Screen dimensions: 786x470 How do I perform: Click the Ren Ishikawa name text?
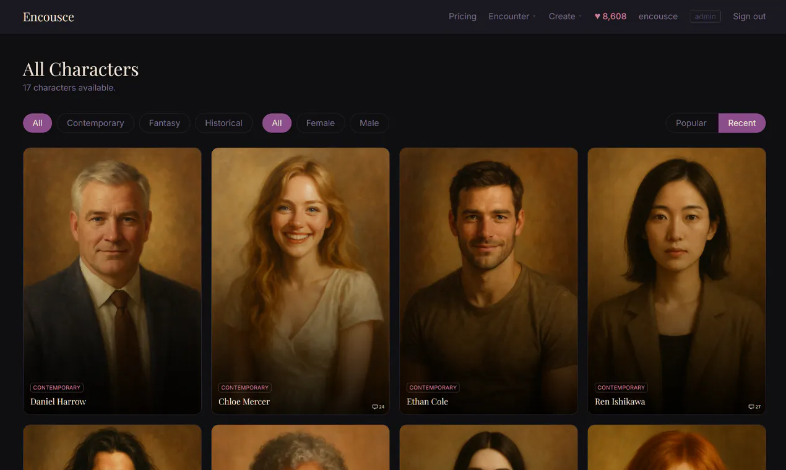point(620,401)
